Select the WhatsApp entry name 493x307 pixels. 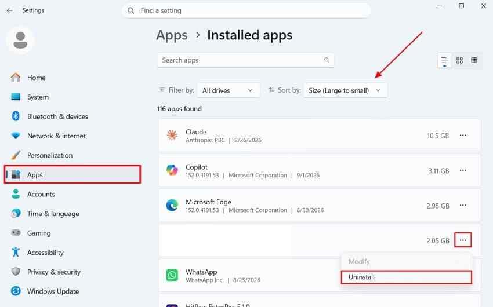click(x=201, y=272)
